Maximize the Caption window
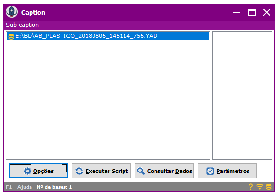 click(x=252, y=13)
